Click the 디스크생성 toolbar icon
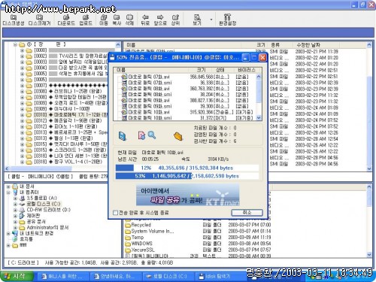The image size is (376, 282). [x=14, y=17]
